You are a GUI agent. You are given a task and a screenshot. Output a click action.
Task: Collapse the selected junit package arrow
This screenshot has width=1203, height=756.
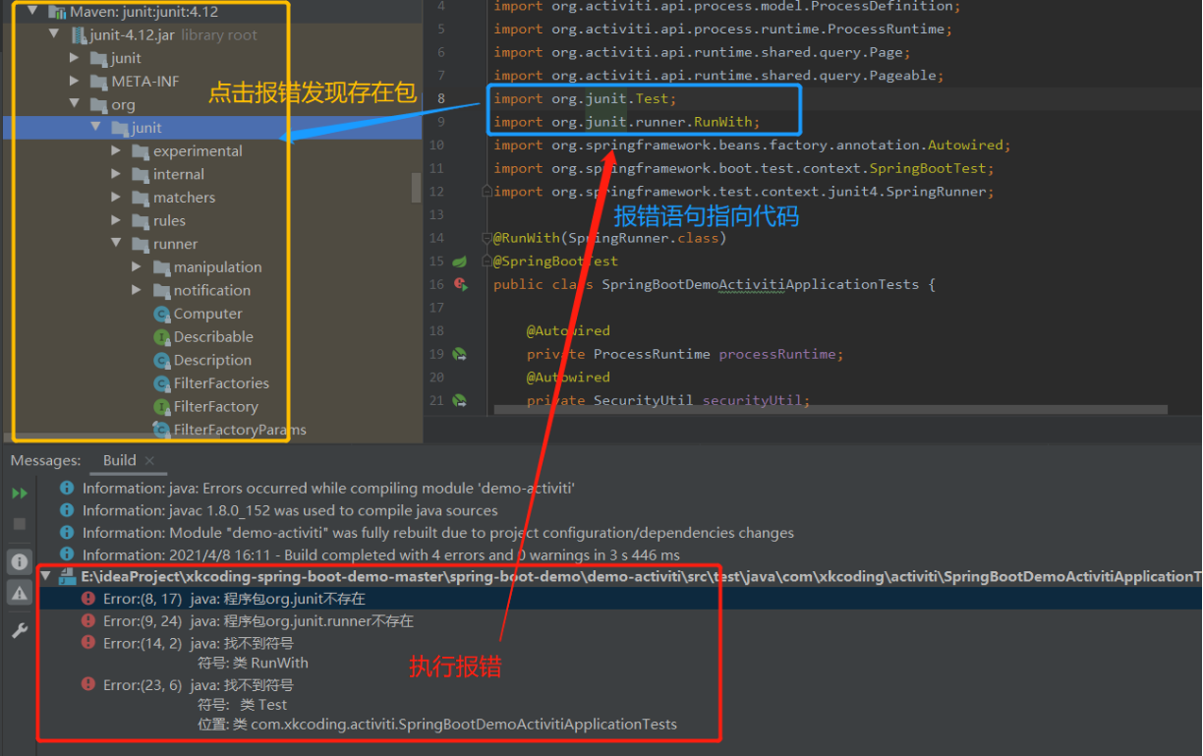95,128
